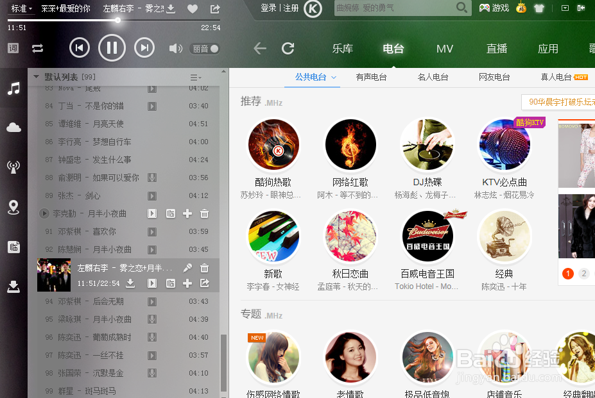Open the location pin sidebar icon
The height and width of the screenshot is (398, 595).
13,207
